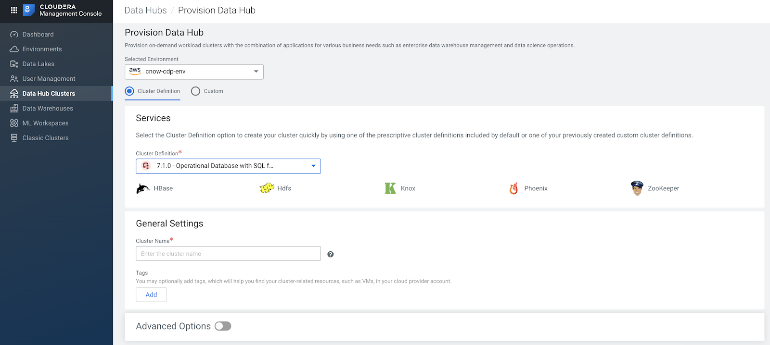770x345 pixels.
Task: Click the Data Hubs breadcrumb link
Action: coord(145,11)
